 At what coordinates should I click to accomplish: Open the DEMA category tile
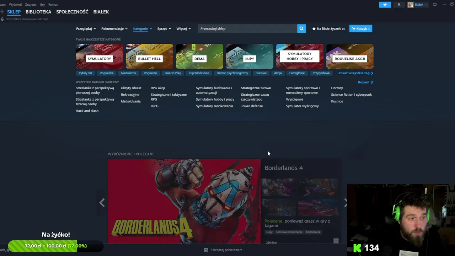point(199,56)
